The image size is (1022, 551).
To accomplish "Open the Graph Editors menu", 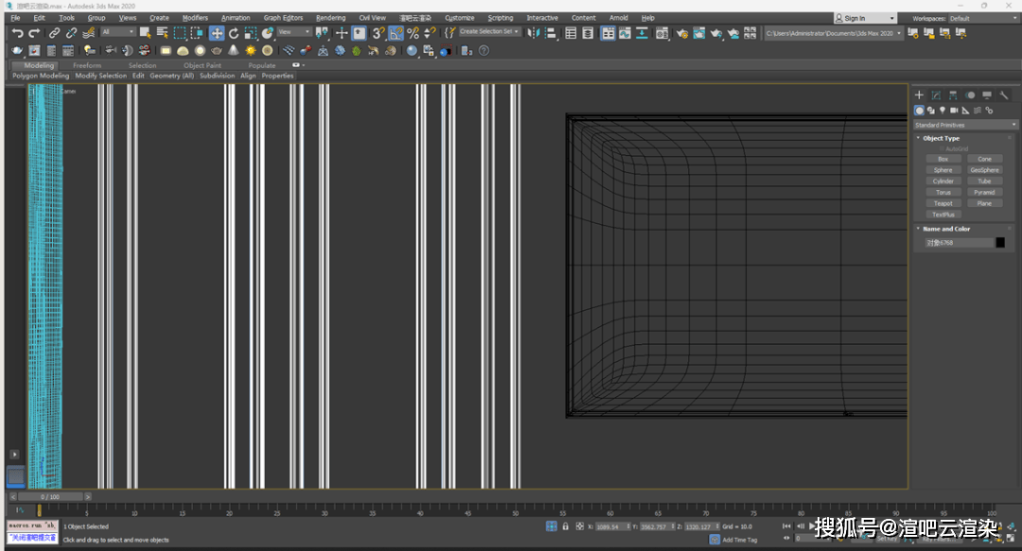I will (283, 18).
